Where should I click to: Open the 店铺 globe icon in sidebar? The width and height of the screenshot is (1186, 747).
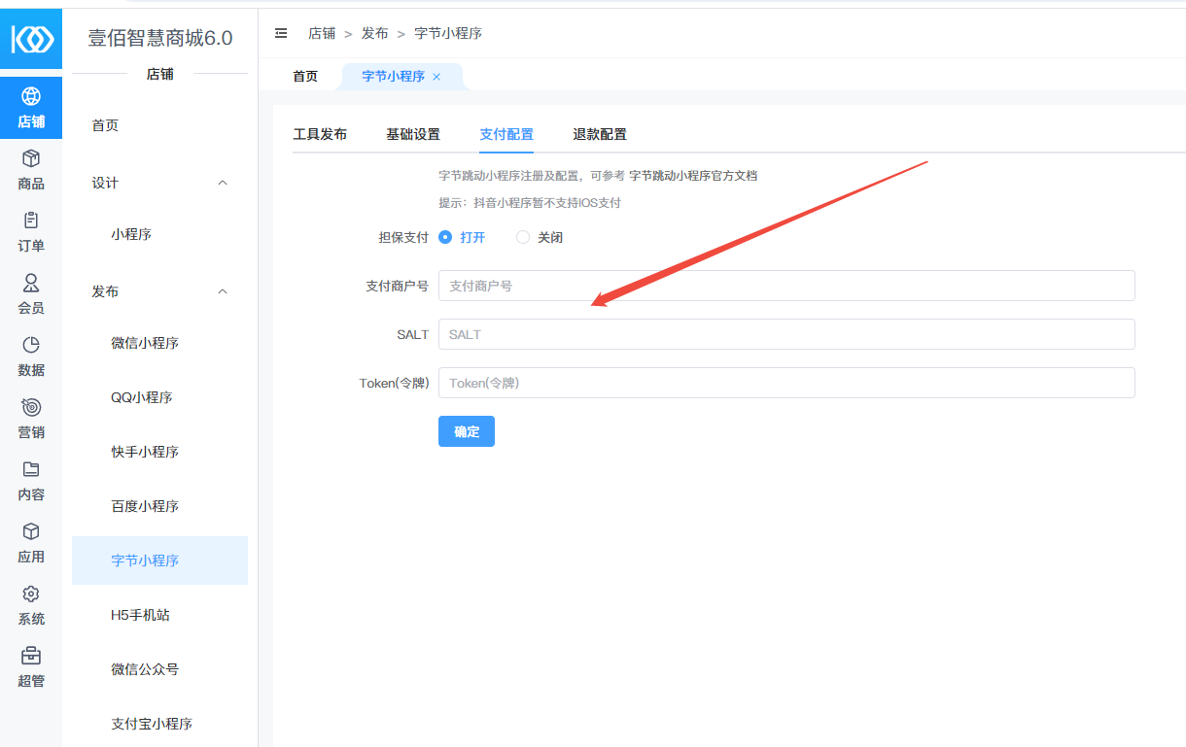31,97
